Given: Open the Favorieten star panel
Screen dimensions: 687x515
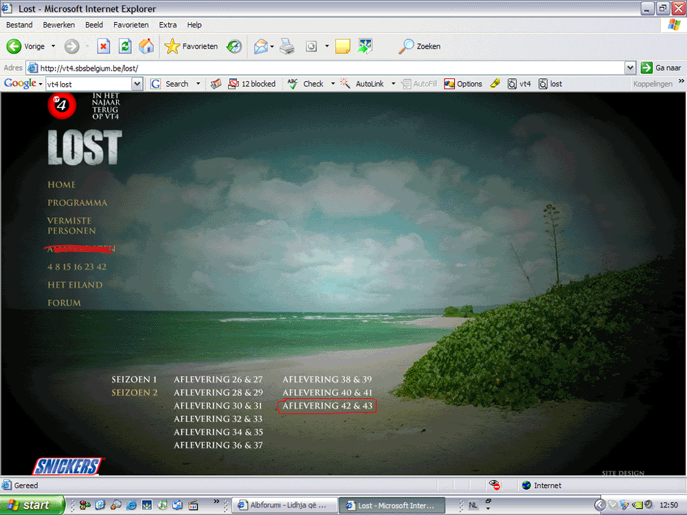Looking at the screenshot, I should coord(191,46).
